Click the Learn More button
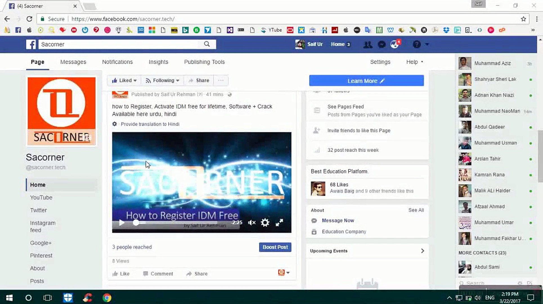Image resolution: width=543 pixels, height=304 pixels. click(366, 81)
